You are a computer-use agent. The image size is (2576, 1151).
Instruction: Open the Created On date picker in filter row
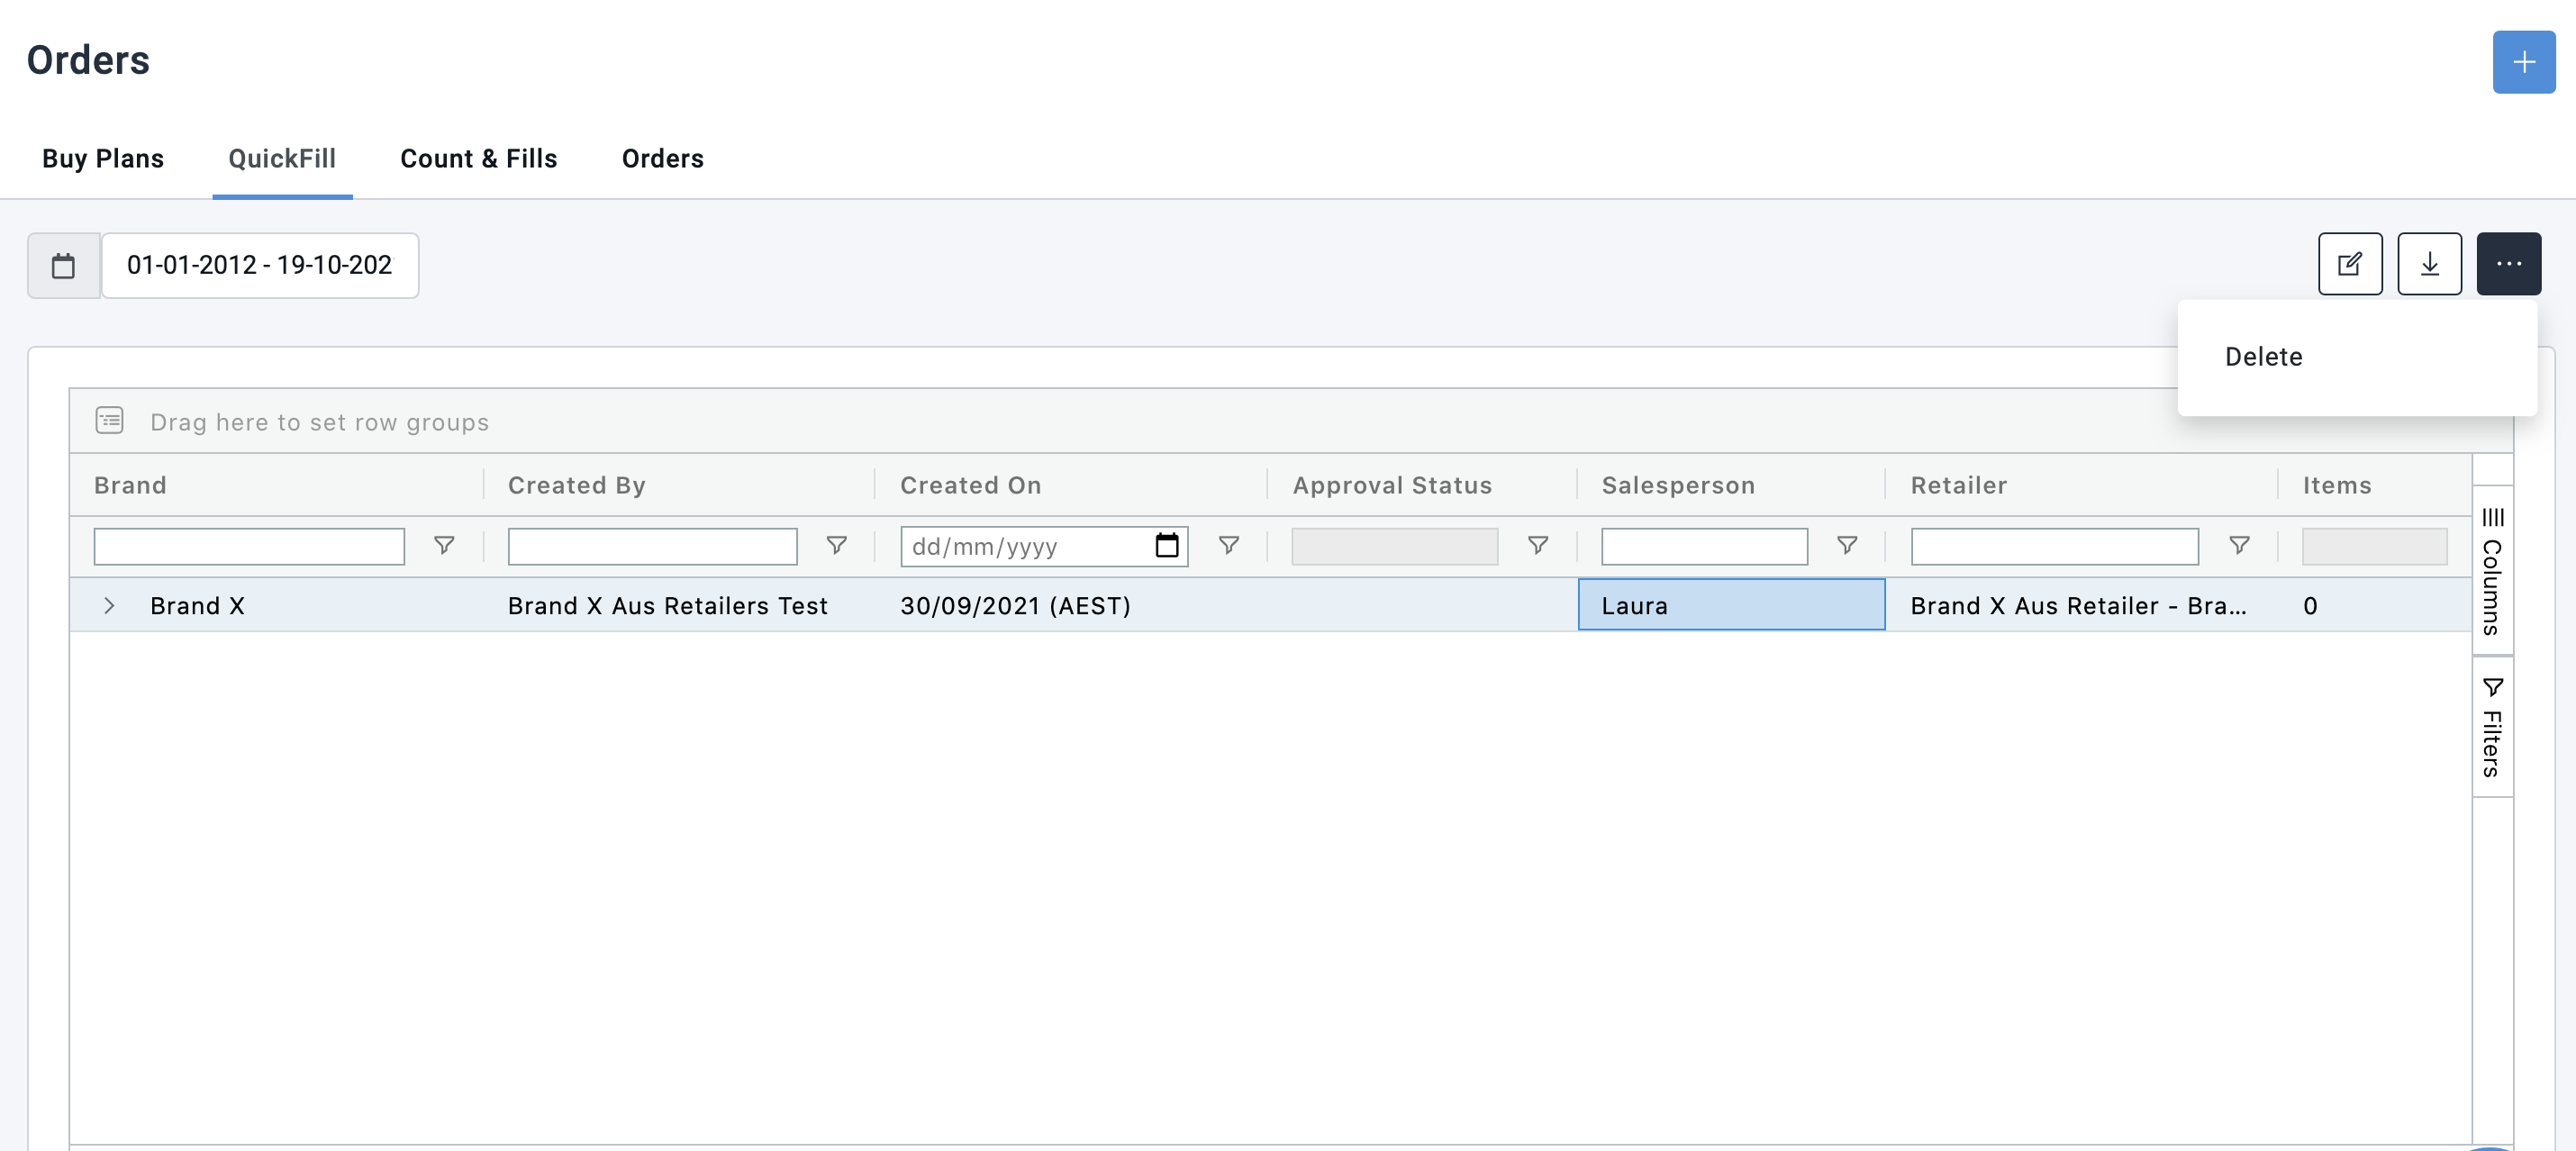[x=1168, y=546]
